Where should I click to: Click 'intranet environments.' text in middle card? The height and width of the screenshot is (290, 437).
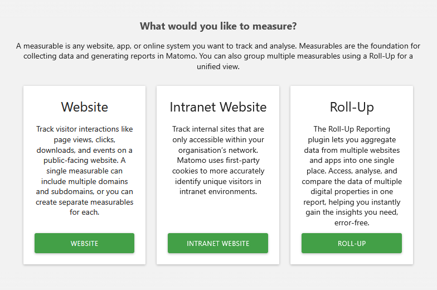(218, 192)
